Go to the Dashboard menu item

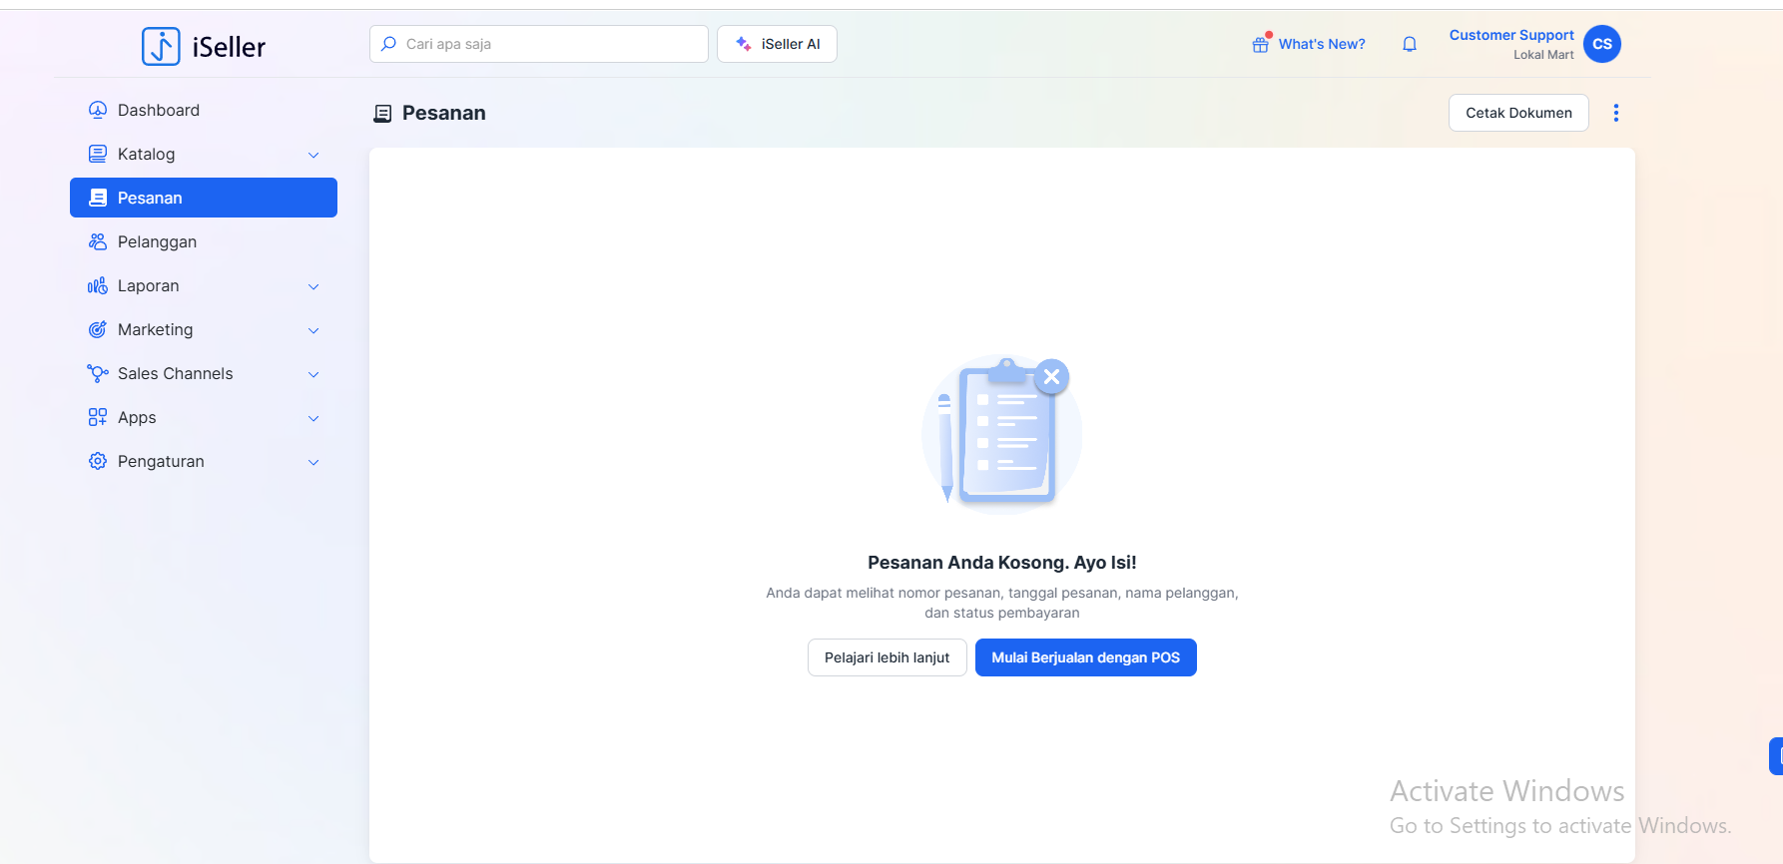point(159,110)
